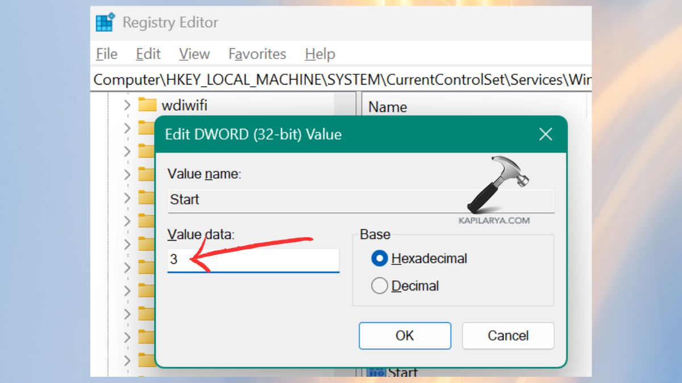Cancel the Edit DWORD dialog
Image resolution: width=682 pixels, height=383 pixels.
tap(508, 335)
